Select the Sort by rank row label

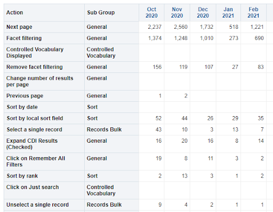point(44,176)
